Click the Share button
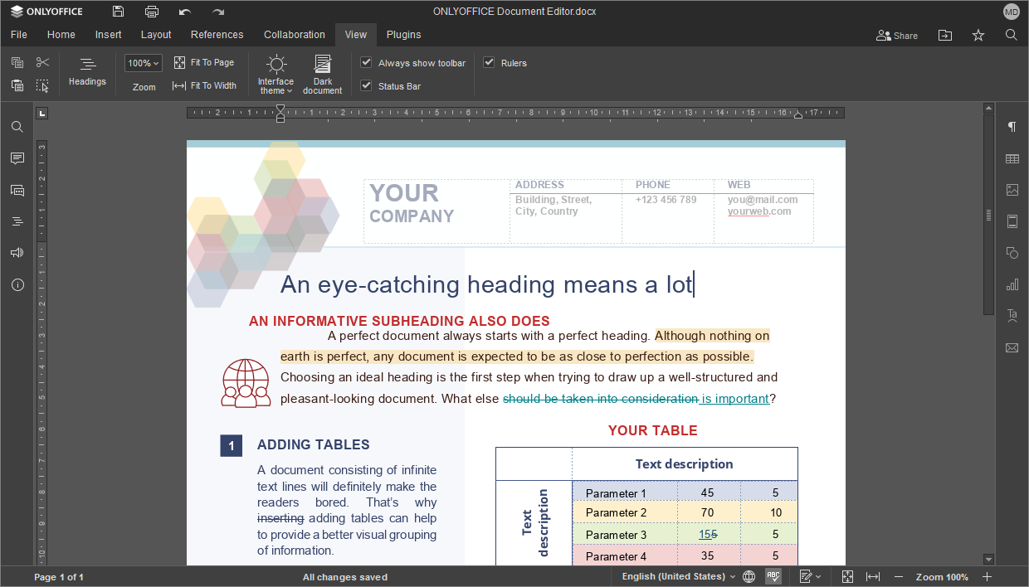Viewport: 1029px width, 587px height. coord(897,35)
